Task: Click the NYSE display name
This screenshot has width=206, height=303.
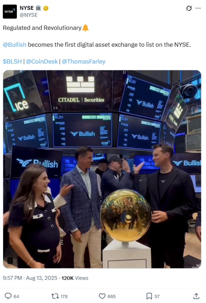Action: [x=27, y=8]
